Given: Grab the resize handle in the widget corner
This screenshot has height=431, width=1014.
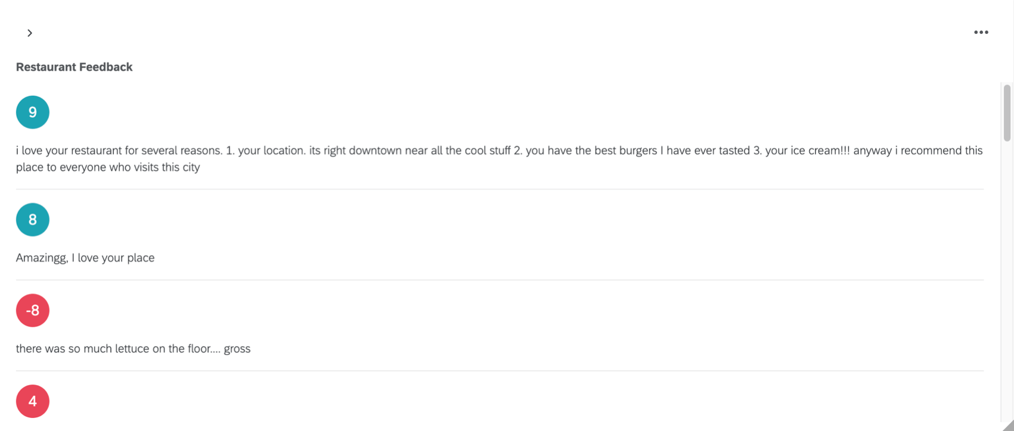Looking at the screenshot, I should click(1007, 425).
